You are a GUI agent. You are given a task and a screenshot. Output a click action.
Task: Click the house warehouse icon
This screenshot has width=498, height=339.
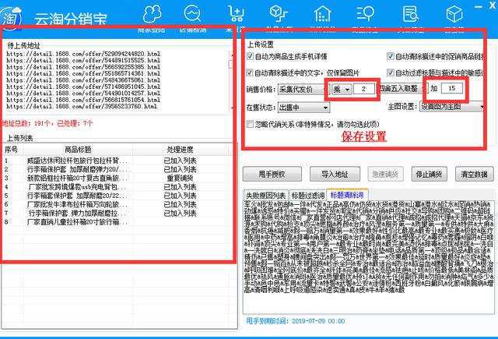click(322, 14)
